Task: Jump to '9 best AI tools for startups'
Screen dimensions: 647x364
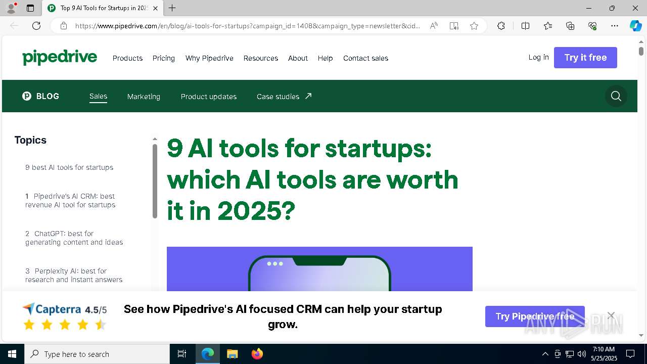Action: click(69, 167)
